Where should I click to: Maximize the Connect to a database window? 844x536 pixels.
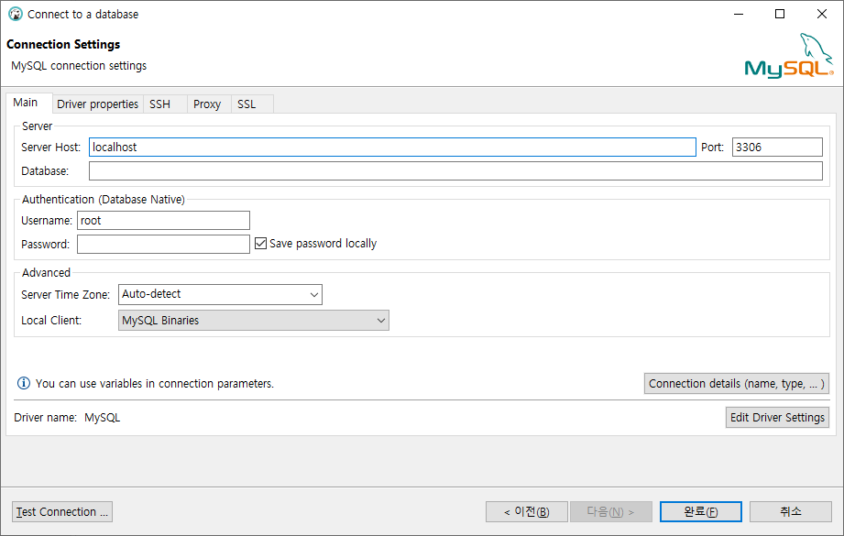pyautogui.click(x=780, y=14)
